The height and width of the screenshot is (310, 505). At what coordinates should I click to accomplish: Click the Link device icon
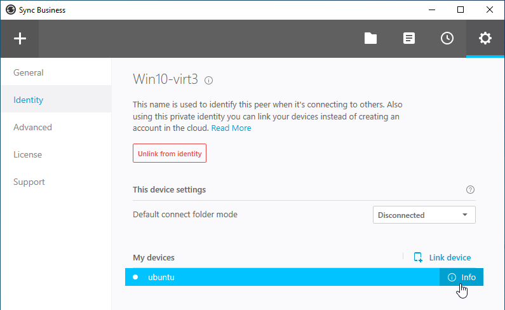[x=418, y=257]
